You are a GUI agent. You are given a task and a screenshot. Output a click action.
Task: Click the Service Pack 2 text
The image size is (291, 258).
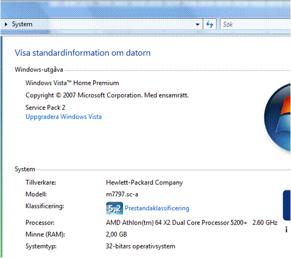(x=45, y=108)
